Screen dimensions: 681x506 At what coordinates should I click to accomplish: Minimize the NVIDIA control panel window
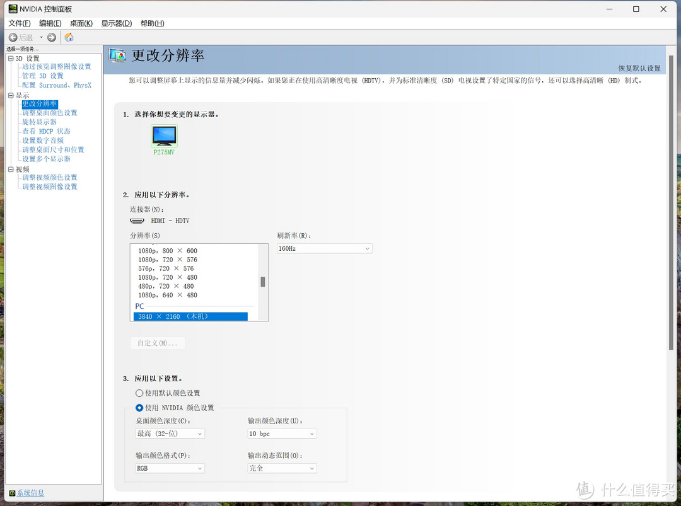[x=609, y=9]
